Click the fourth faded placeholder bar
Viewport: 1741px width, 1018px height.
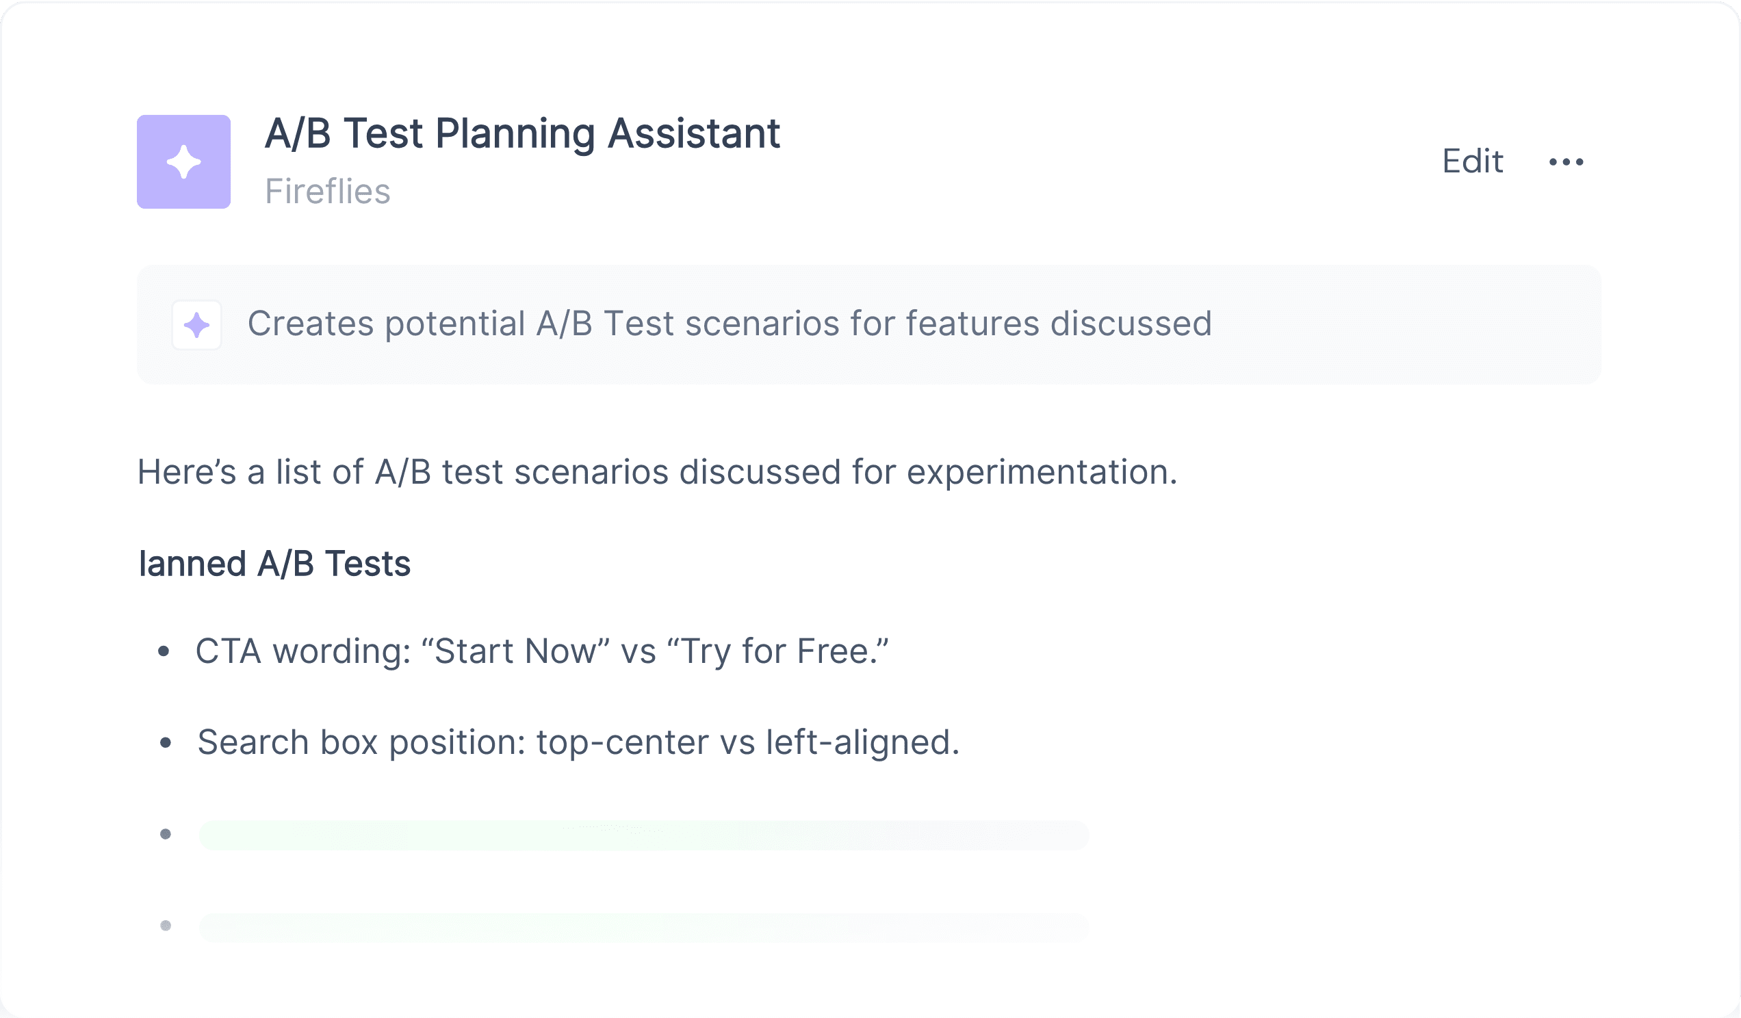[644, 928]
